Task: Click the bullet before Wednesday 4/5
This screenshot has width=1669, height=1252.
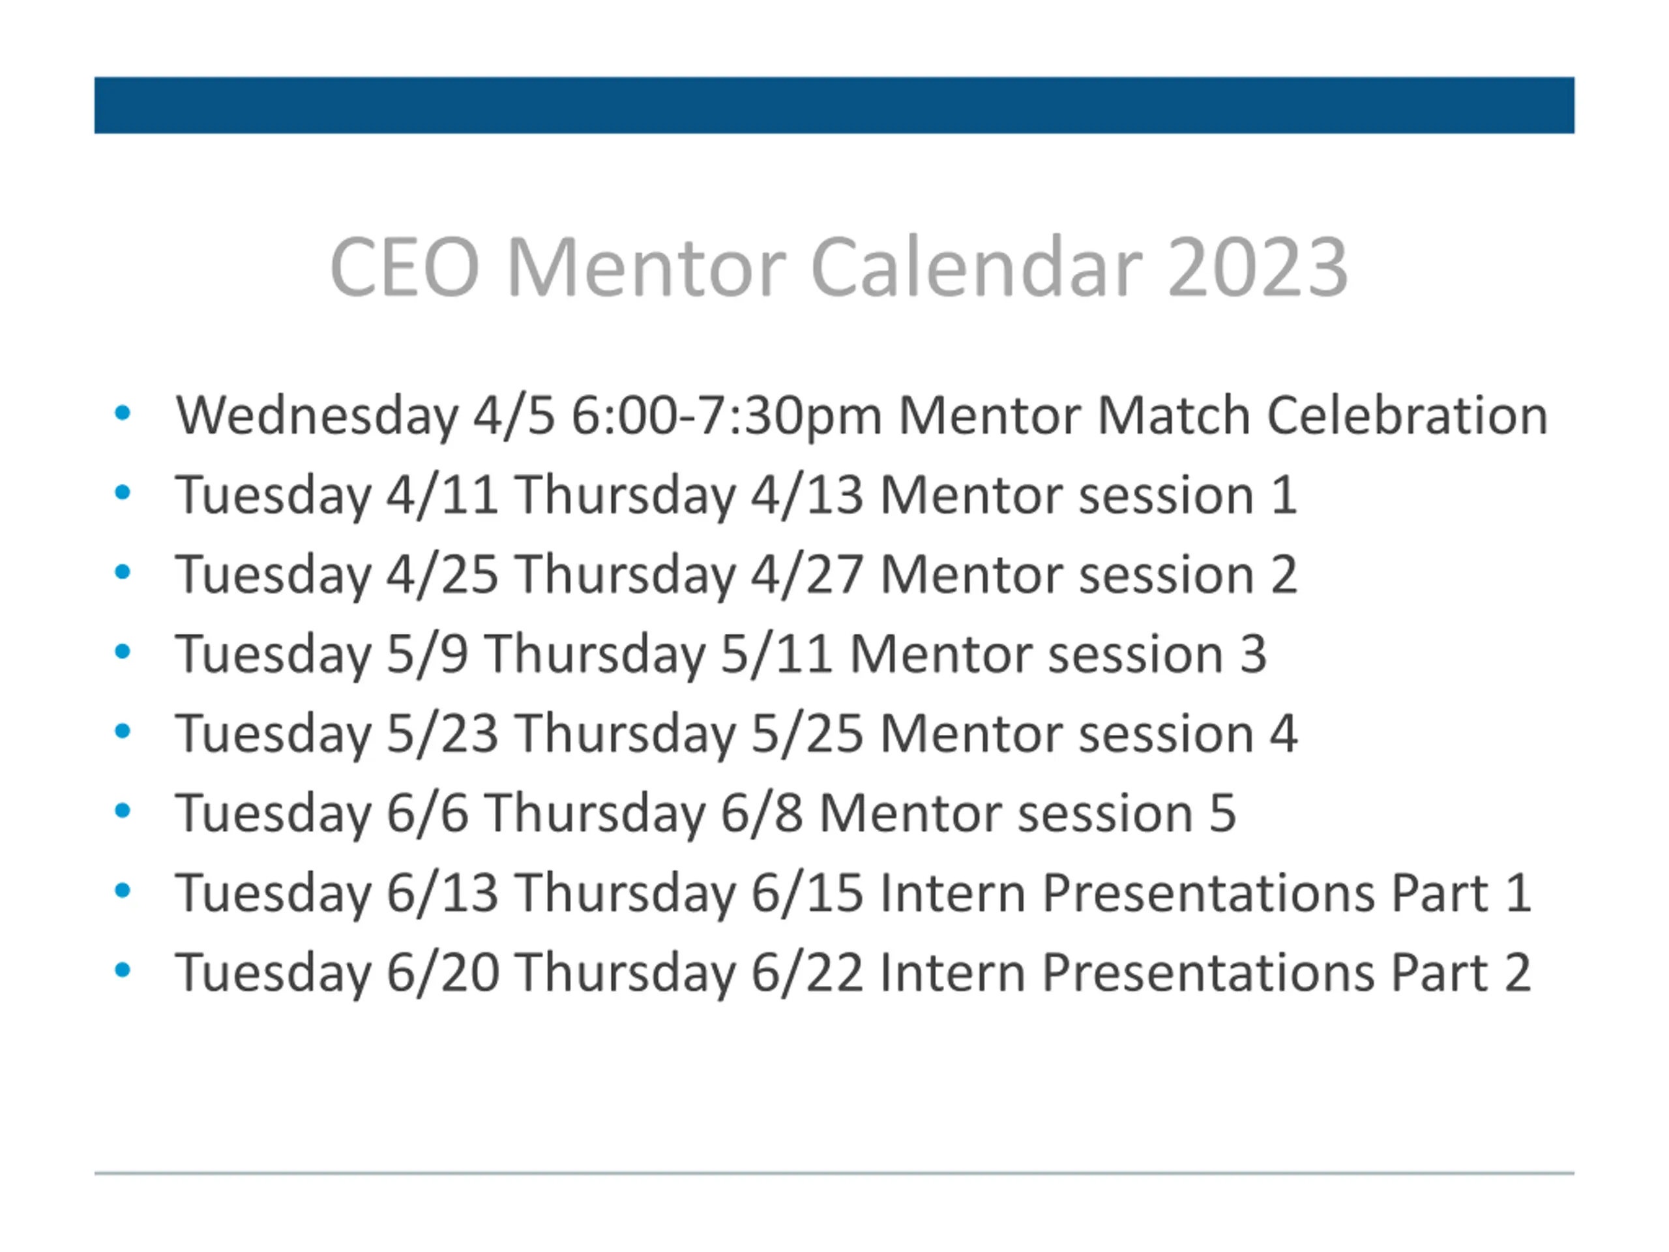Action: [x=122, y=413]
